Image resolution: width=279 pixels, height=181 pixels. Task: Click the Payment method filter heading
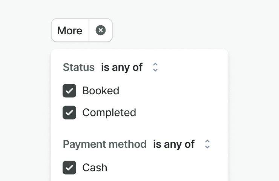click(104, 144)
